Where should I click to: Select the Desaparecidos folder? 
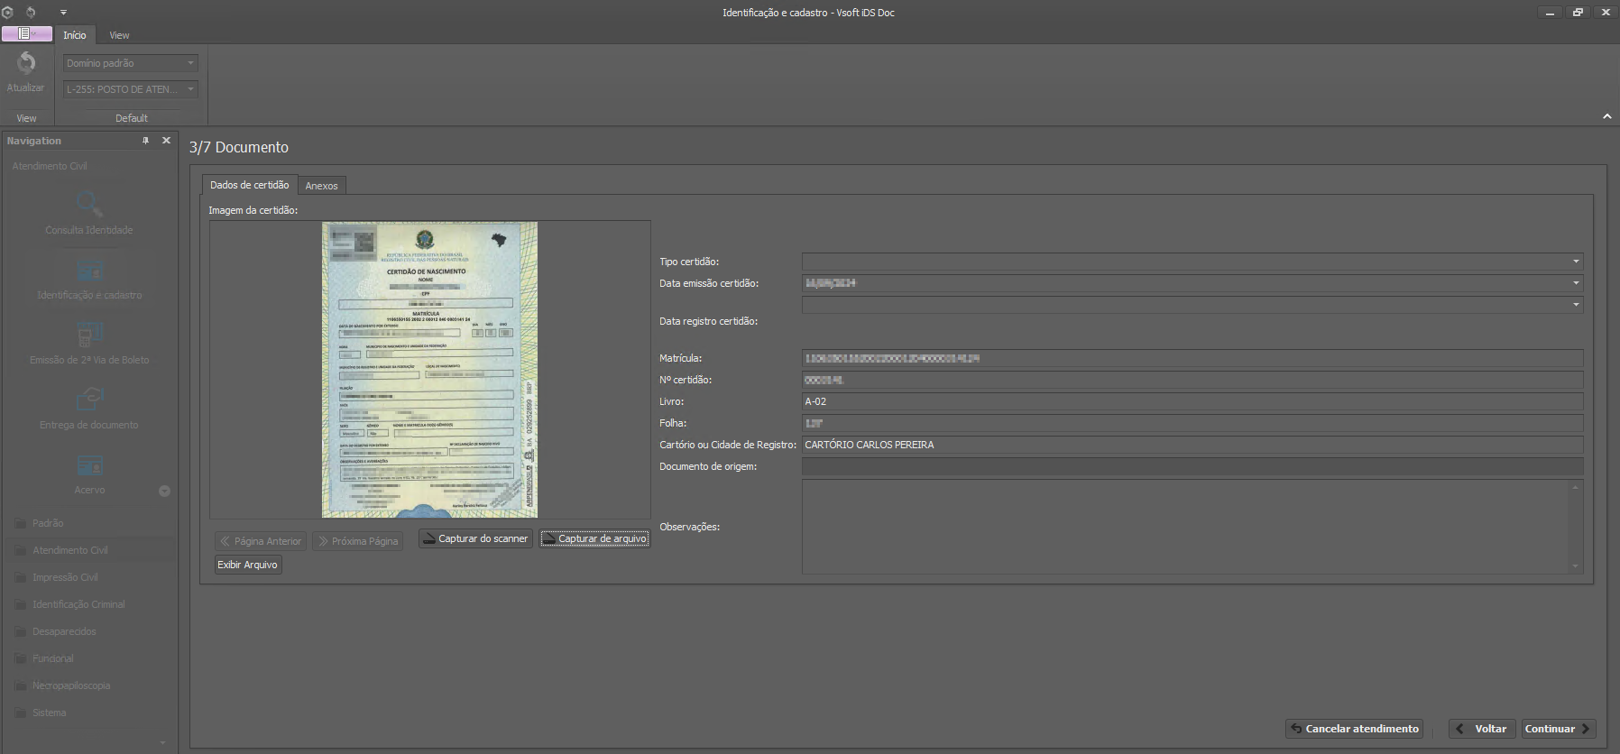64,631
